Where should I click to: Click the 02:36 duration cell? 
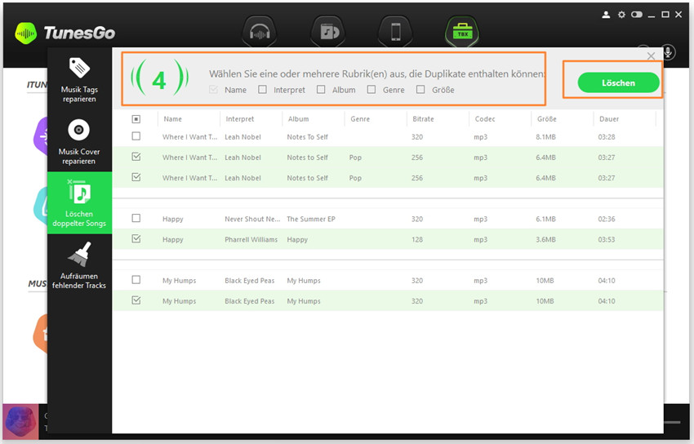point(607,219)
